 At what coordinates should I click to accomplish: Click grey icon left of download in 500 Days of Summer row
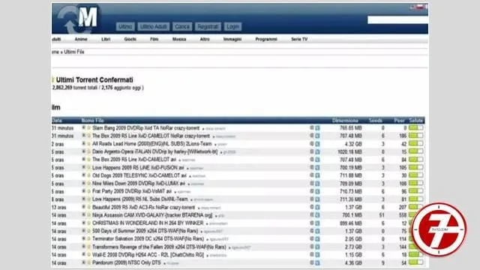click(312, 231)
